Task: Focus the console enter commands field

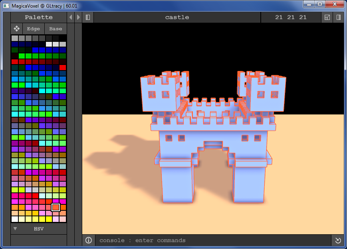Action: click(213, 240)
